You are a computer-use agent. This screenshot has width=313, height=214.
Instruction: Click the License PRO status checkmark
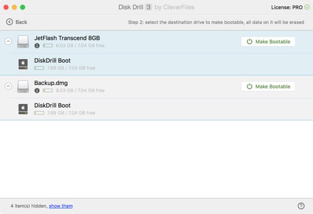(307, 7)
